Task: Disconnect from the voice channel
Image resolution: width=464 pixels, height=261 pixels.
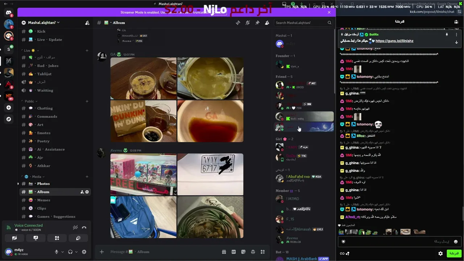Action: [x=84, y=228]
